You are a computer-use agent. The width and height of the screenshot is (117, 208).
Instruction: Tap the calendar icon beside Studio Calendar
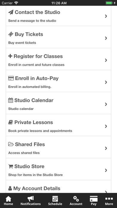click(x=11, y=100)
